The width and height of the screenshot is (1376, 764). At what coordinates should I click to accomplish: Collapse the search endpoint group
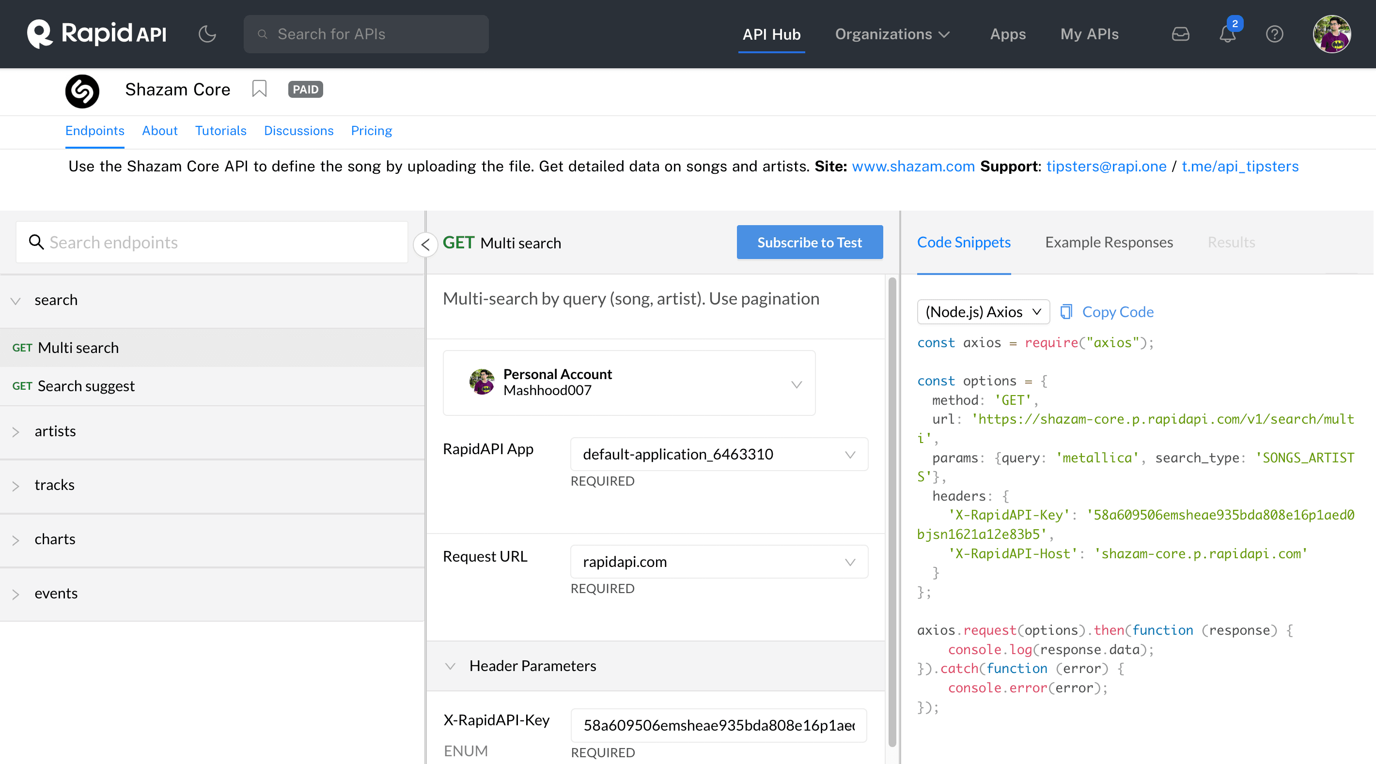pyautogui.click(x=212, y=301)
